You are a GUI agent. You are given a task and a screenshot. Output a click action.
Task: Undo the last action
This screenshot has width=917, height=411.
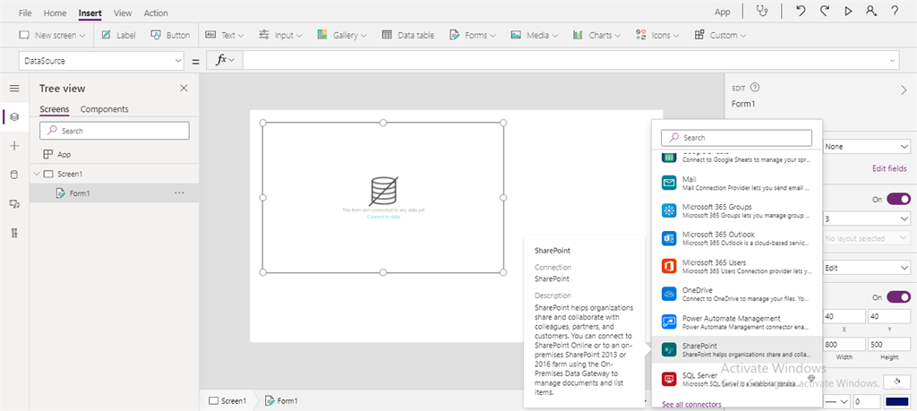pos(801,11)
